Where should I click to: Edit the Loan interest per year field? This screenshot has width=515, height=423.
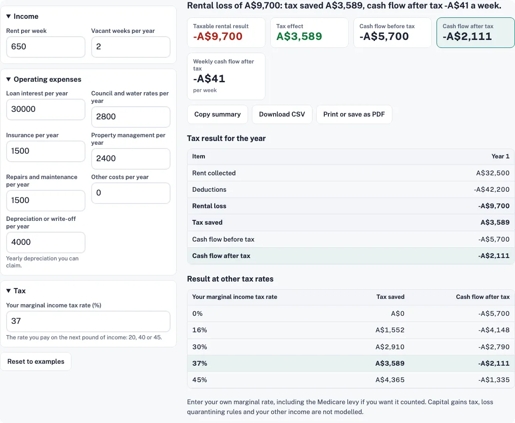[46, 110]
